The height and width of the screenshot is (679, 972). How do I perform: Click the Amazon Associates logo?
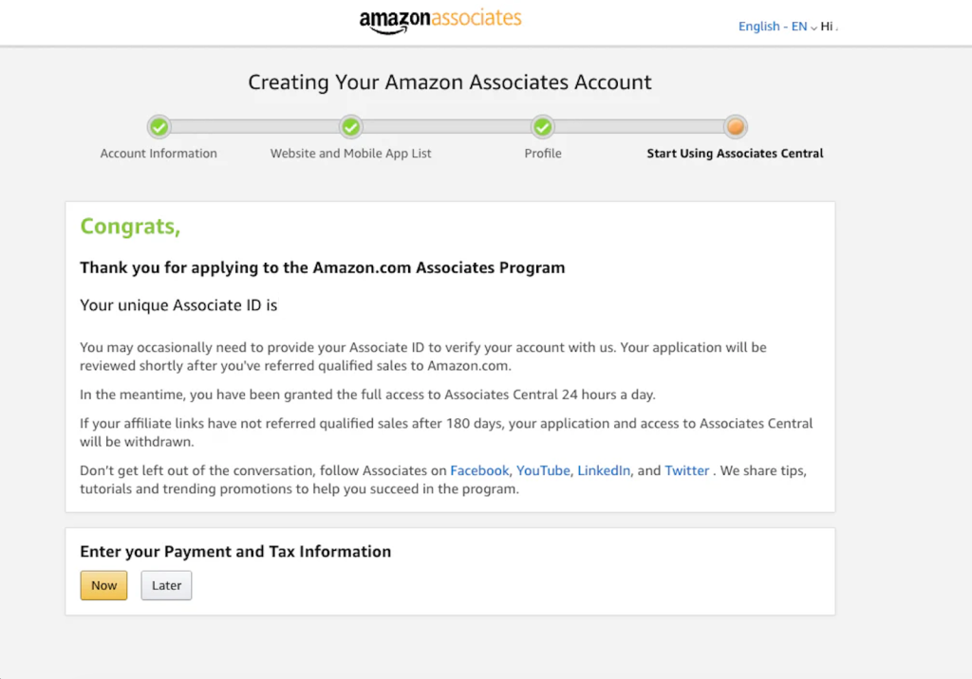coord(440,21)
